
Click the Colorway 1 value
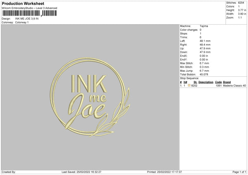click(x=22, y=22)
